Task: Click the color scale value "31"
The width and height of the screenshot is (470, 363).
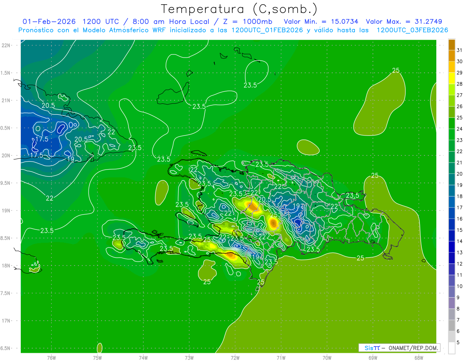Action: point(459,50)
